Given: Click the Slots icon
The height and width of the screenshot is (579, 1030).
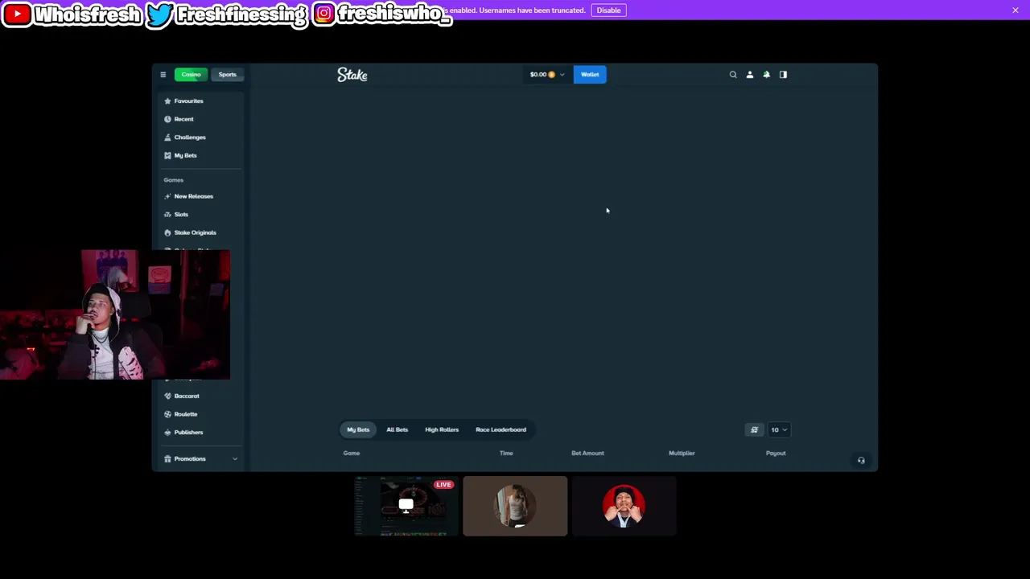Looking at the screenshot, I should tap(167, 215).
